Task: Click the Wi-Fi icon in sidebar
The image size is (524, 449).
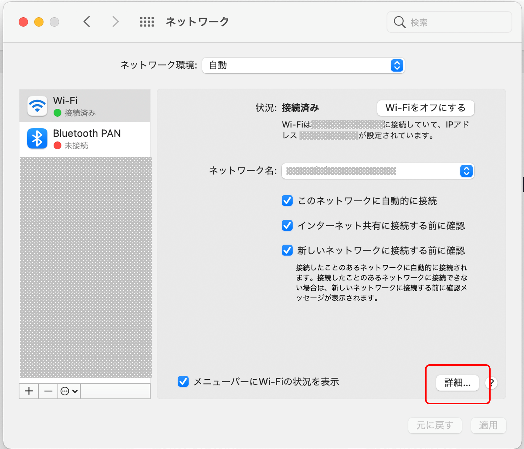Action: pyautogui.click(x=37, y=106)
